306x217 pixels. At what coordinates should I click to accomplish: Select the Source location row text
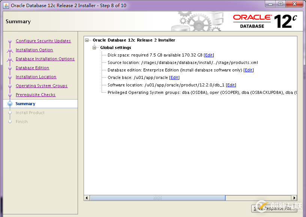[x=183, y=62]
